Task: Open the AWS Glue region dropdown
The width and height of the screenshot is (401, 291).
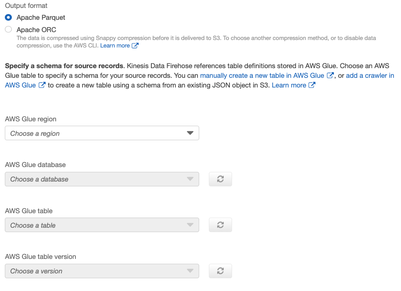Action: point(102,133)
